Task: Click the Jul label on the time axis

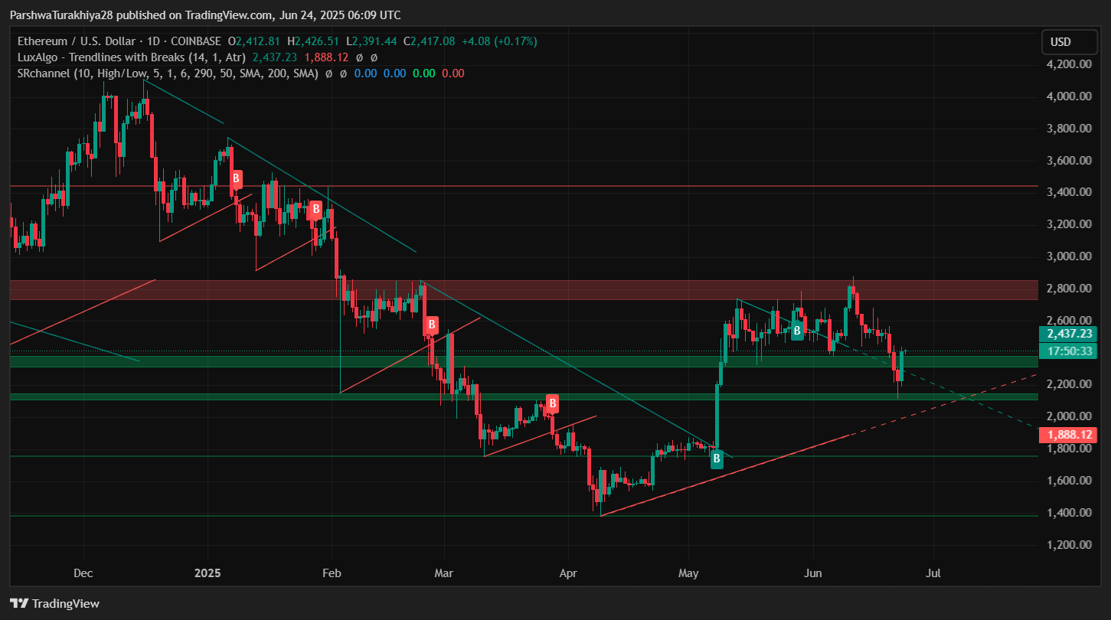Action: pyautogui.click(x=933, y=573)
